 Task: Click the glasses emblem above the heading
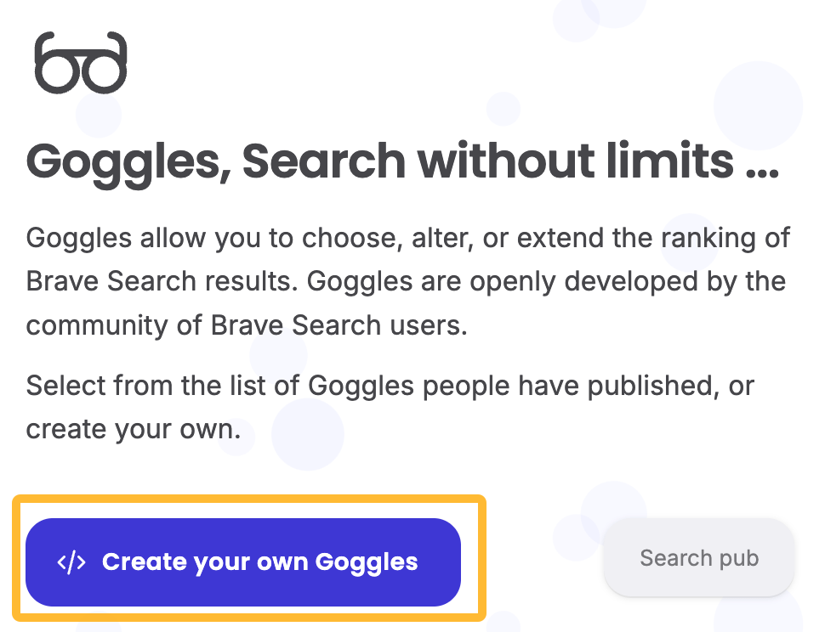point(82,61)
